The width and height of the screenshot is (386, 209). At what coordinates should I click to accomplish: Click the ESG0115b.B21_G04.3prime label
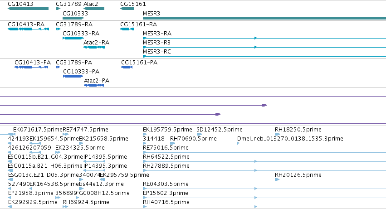point(45,157)
